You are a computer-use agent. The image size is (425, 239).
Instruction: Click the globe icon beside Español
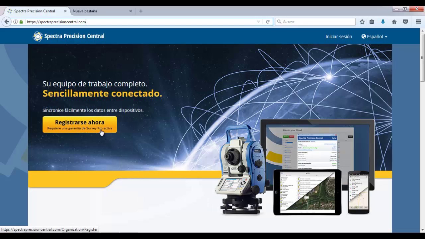click(x=364, y=37)
